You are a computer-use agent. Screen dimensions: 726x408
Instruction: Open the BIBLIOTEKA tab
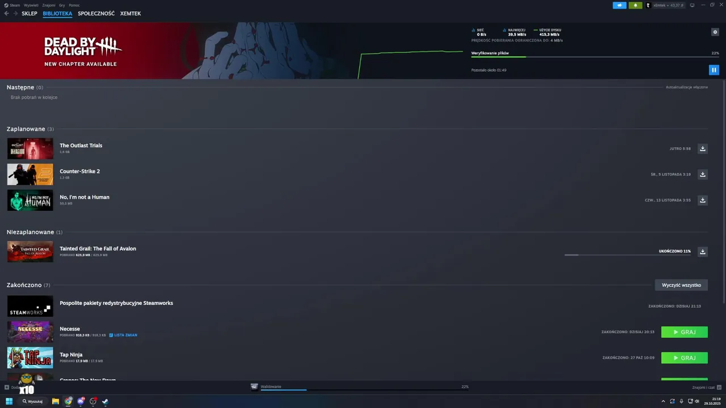click(57, 13)
